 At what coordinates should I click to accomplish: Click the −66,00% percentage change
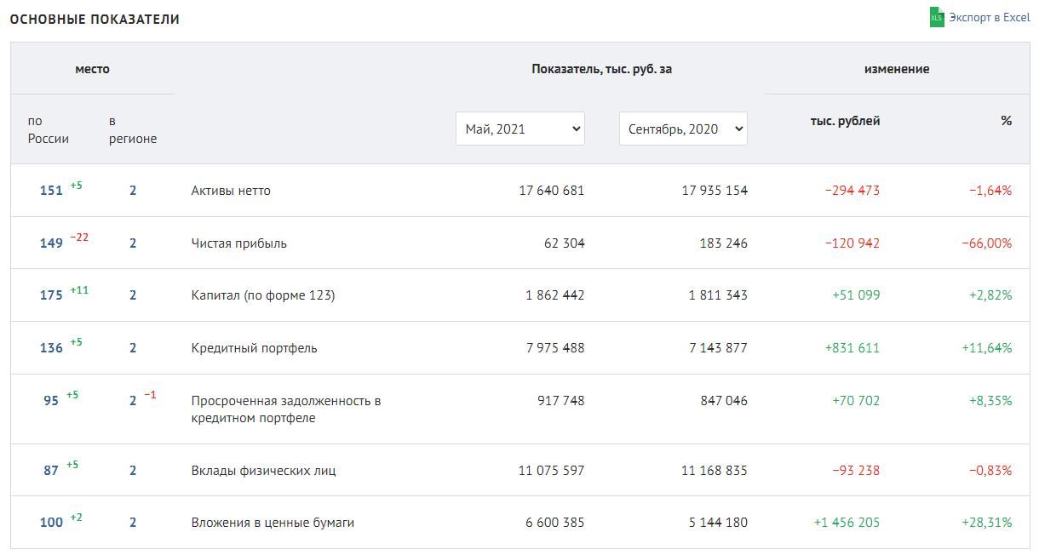point(987,243)
